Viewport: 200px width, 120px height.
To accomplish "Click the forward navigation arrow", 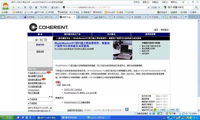I will click(x=19, y=7).
